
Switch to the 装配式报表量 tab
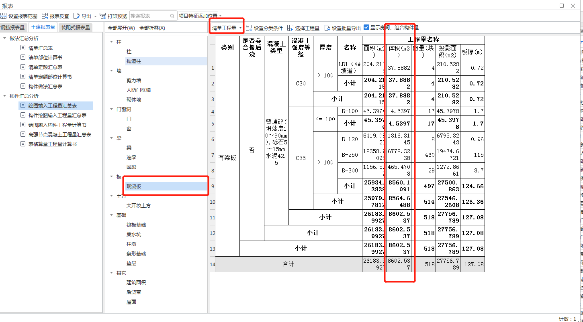tap(76, 28)
